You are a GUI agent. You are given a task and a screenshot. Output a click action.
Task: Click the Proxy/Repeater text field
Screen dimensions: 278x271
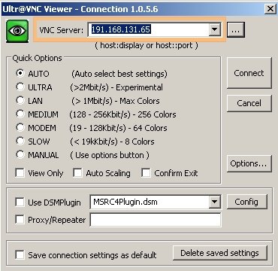(x=156, y=220)
